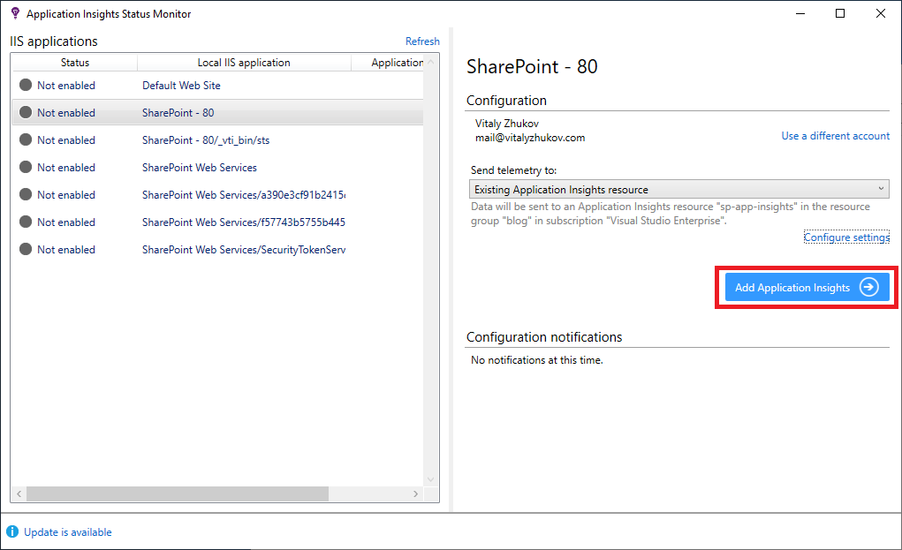Screen dimensions: 902x550
Task: Click the horizontal scrollbar thumb of the list
Action: 178,493
